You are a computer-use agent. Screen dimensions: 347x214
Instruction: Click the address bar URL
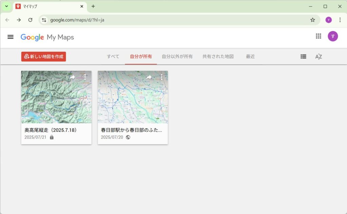77,20
